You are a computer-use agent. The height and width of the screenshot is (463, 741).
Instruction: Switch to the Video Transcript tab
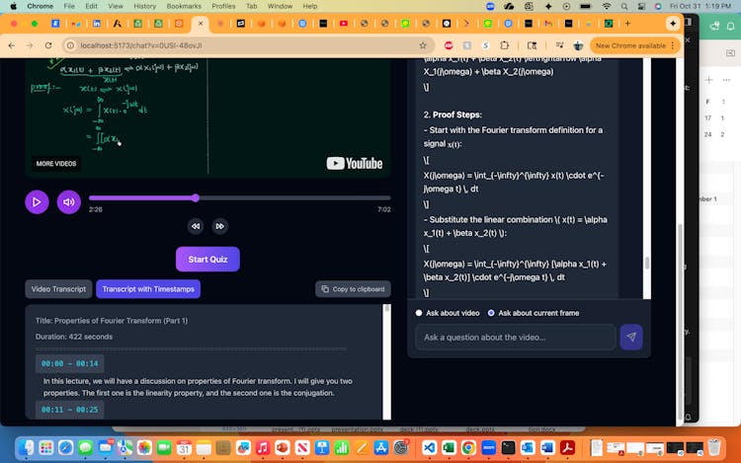tap(58, 289)
